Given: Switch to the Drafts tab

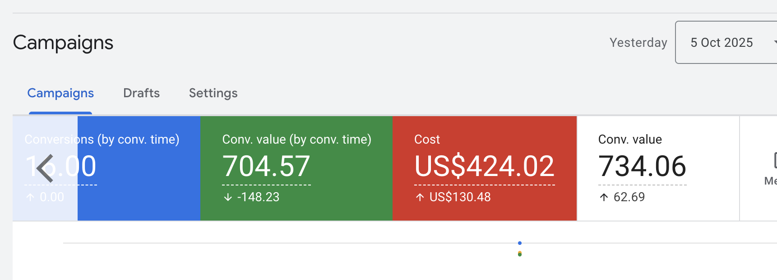Looking at the screenshot, I should [x=141, y=93].
